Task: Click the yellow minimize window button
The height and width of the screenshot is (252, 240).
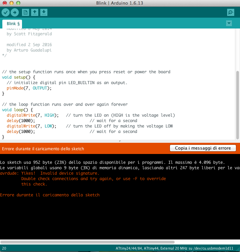Action: point(12,3)
